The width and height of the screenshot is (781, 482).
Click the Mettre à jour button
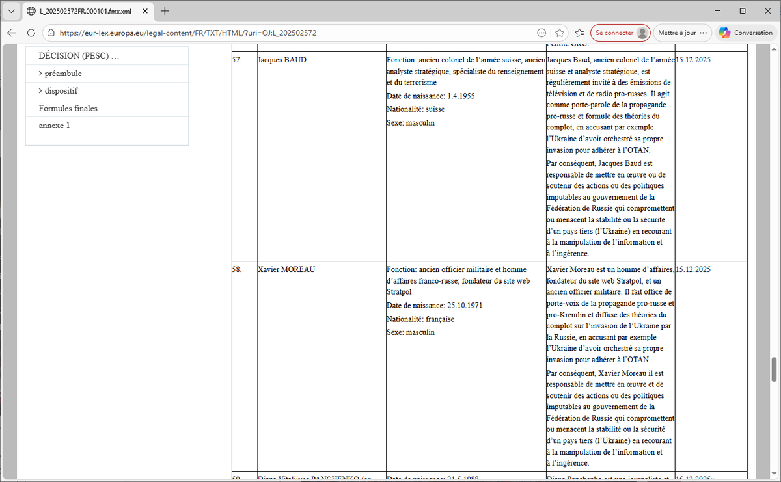coord(682,33)
